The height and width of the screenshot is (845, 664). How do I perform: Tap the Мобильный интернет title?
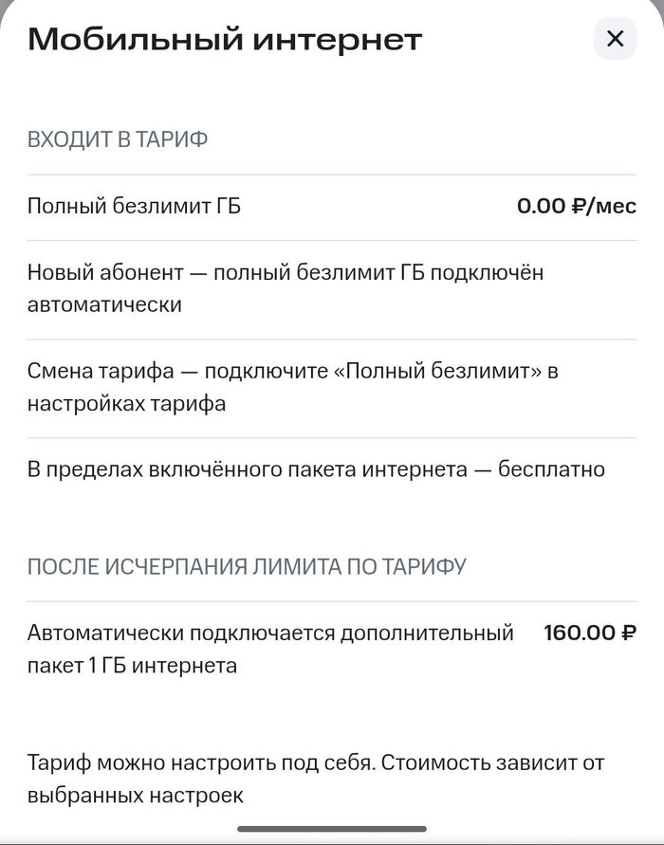(x=225, y=40)
